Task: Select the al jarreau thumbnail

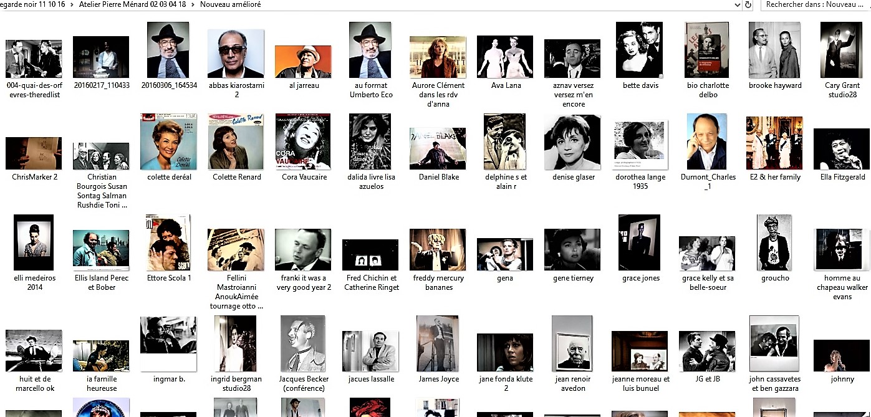Action: click(x=303, y=62)
